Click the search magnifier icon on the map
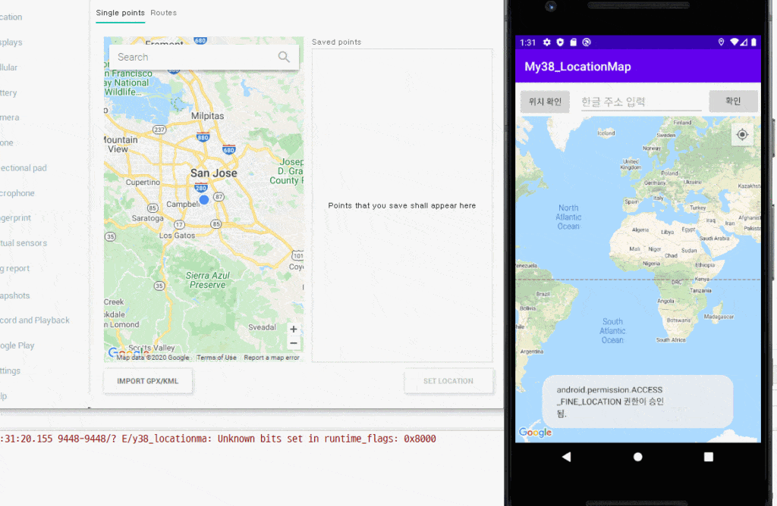 pos(284,57)
